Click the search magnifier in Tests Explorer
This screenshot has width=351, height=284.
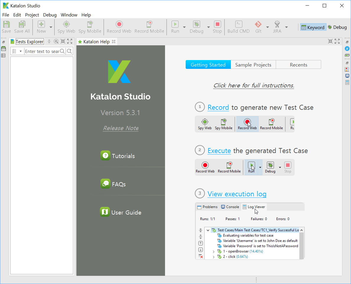pyautogui.click(x=62, y=51)
